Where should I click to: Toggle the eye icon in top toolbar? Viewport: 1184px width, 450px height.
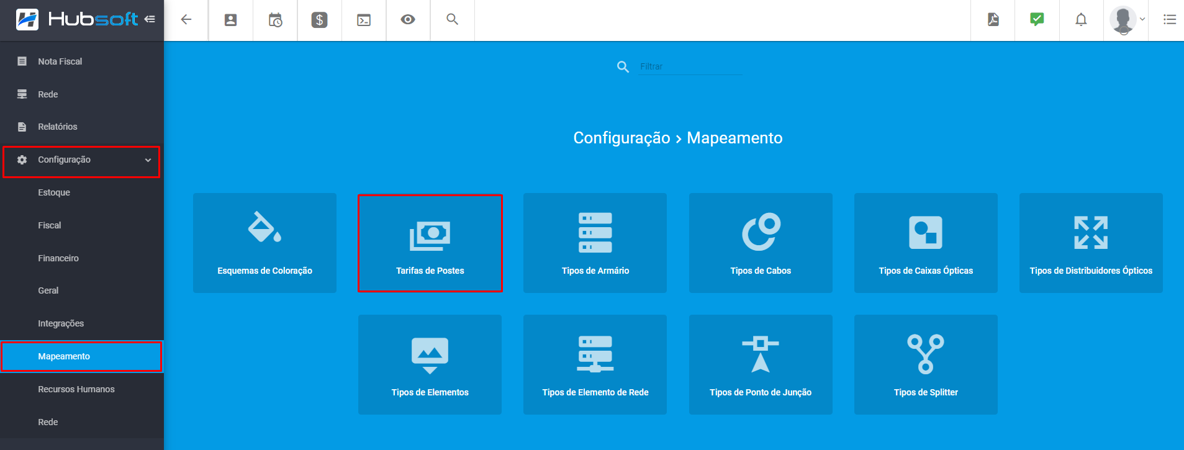pyautogui.click(x=408, y=20)
